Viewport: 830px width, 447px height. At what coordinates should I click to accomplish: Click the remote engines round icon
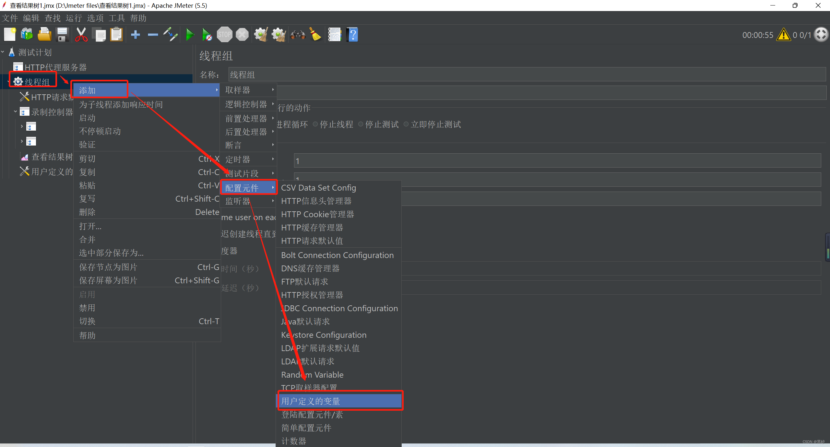click(x=821, y=34)
